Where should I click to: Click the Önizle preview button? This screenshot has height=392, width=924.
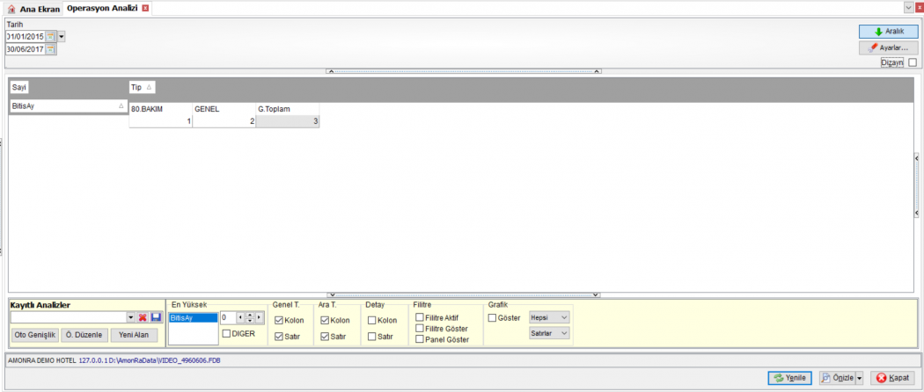click(x=837, y=378)
